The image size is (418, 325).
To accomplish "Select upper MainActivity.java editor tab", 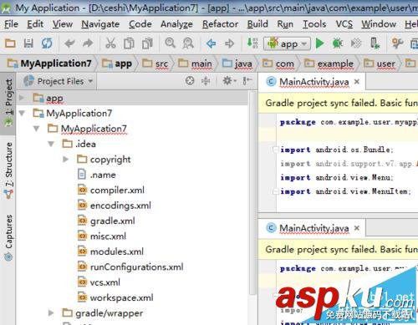I will tap(312, 82).
